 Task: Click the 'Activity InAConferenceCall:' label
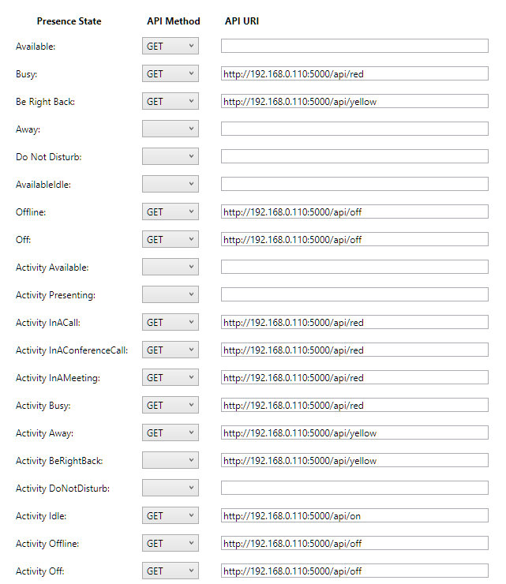coord(72,350)
